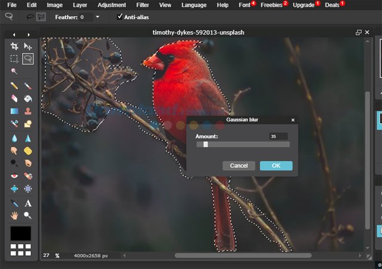382x269 pixels.
Task: Select the Crop tool
Action: pyautogui.click(x=14, y=46)
